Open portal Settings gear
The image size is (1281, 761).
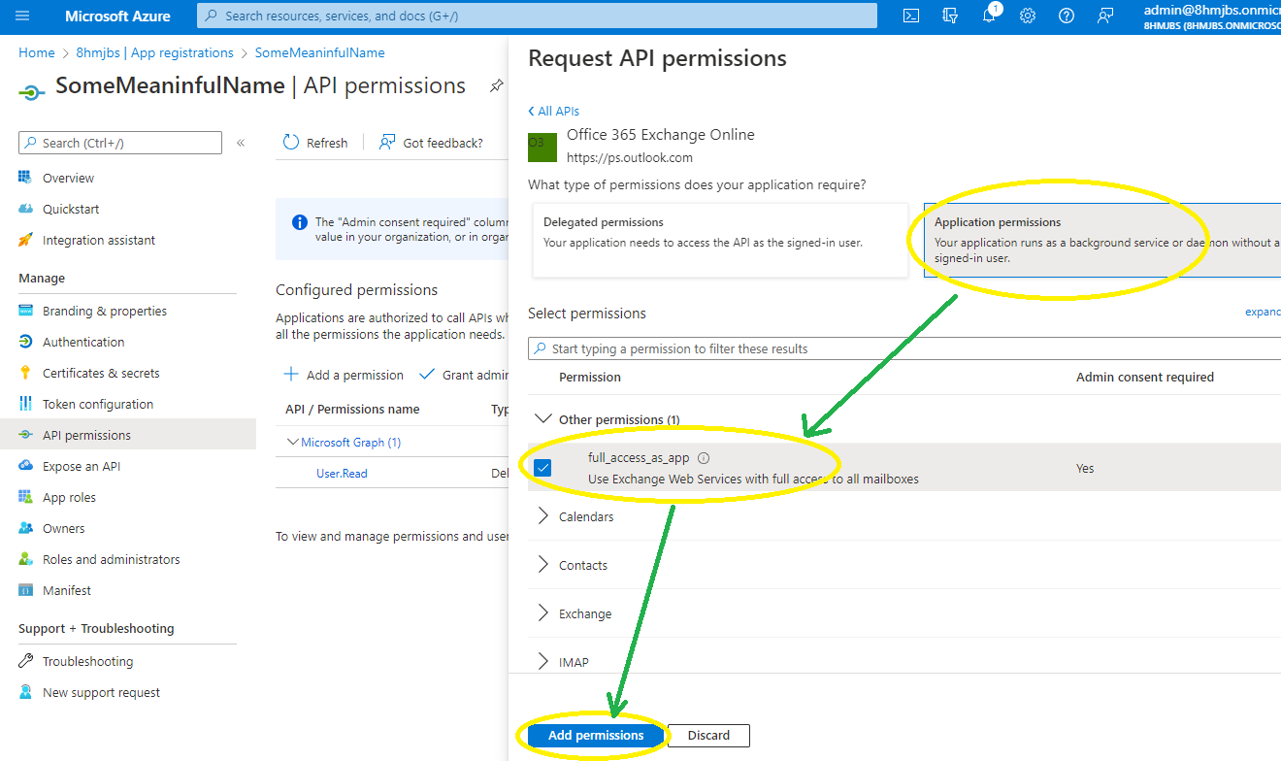[x=1028, y=16]
